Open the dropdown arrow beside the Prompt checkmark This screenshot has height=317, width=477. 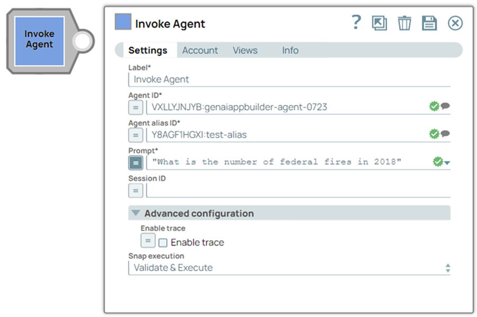pyautogui.click(x=447, y=162)
